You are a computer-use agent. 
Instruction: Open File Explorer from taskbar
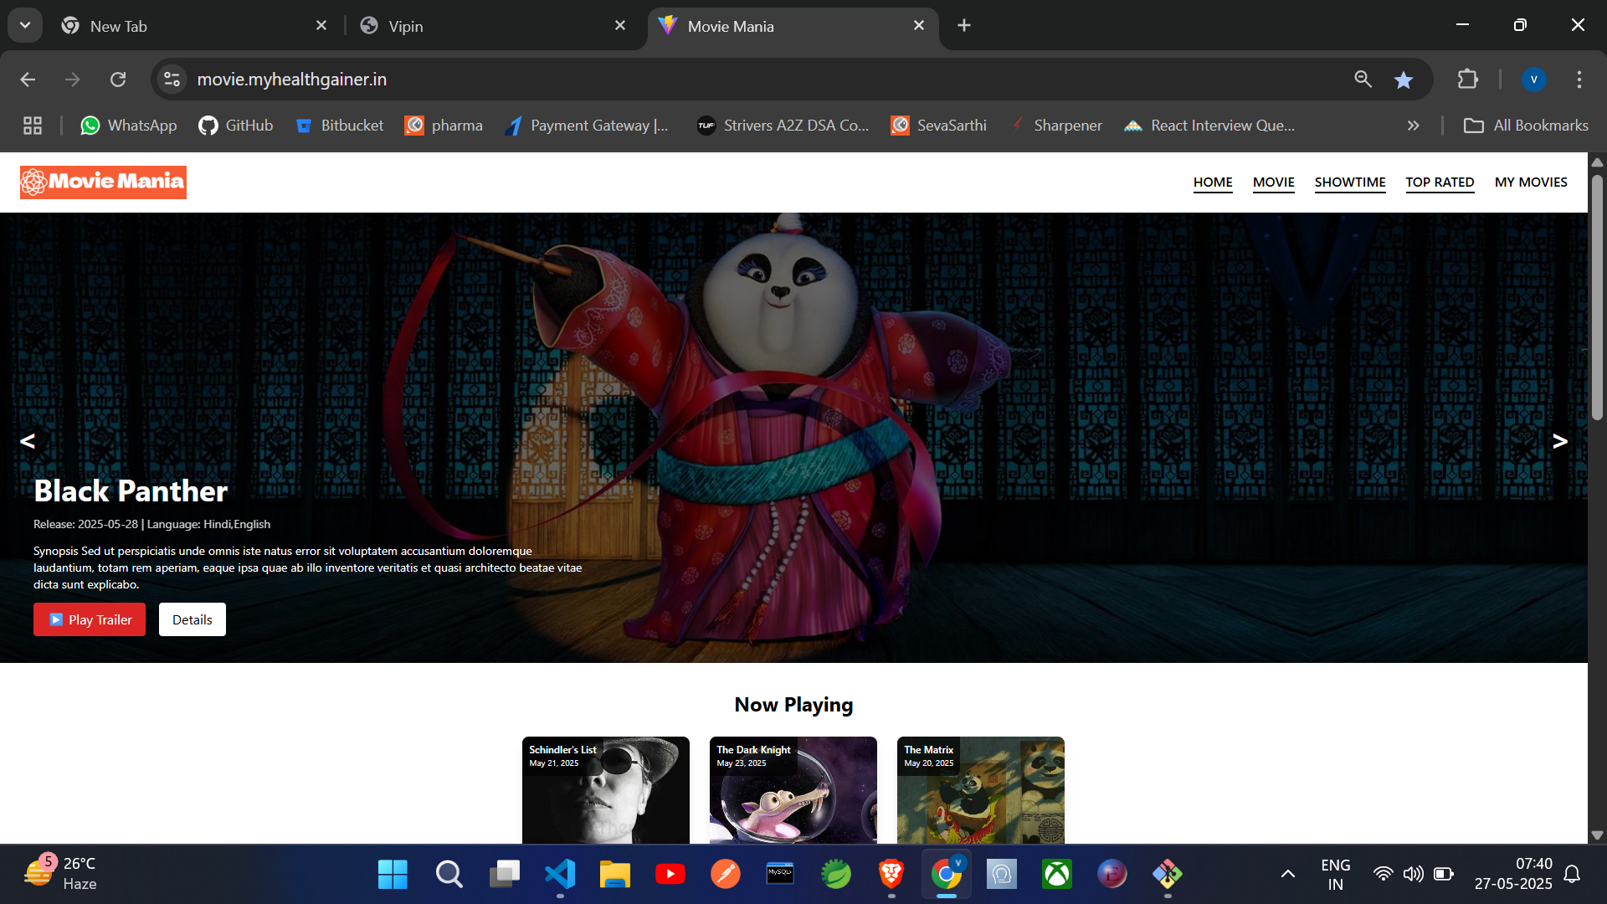(615, 874)
